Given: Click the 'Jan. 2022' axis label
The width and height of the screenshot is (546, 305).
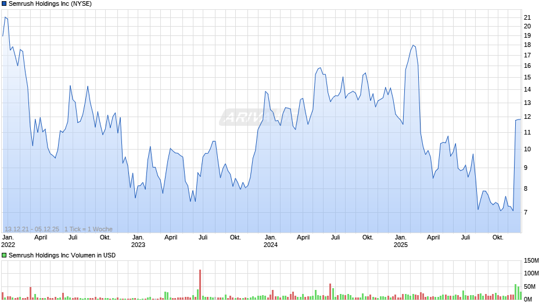Looking at the screenshot, I should [x=8, y=241].
